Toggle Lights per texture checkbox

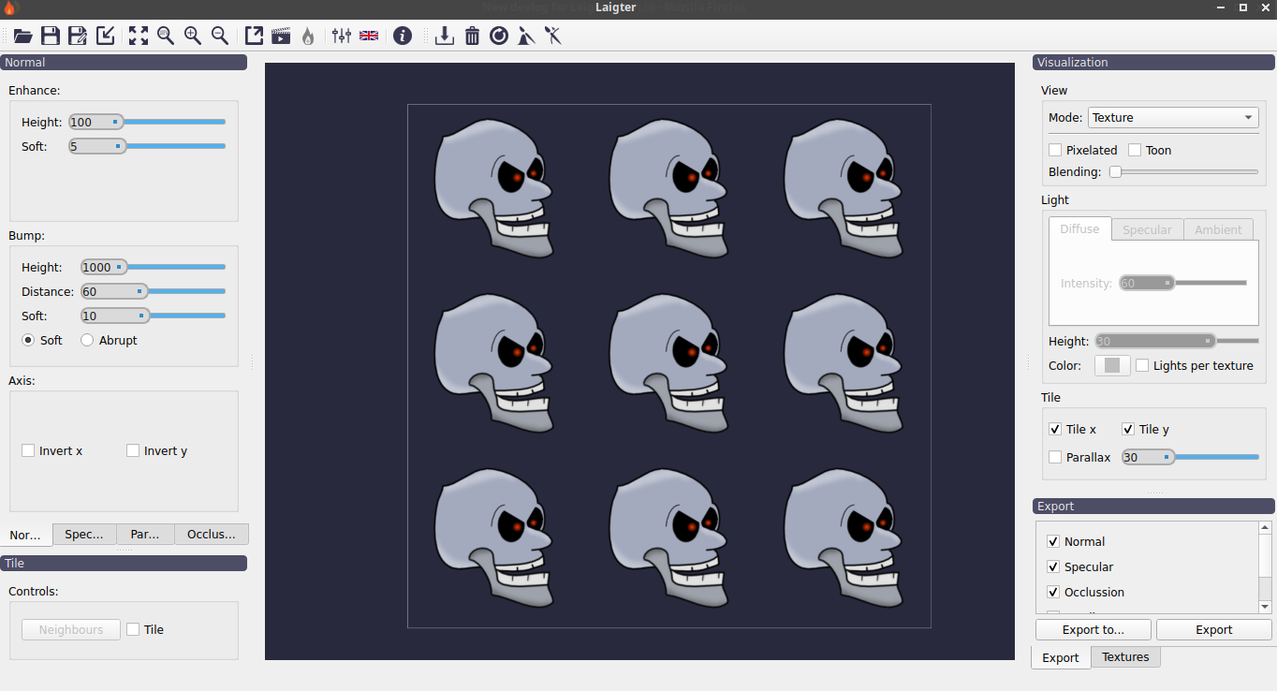(x=1142, y=365)
